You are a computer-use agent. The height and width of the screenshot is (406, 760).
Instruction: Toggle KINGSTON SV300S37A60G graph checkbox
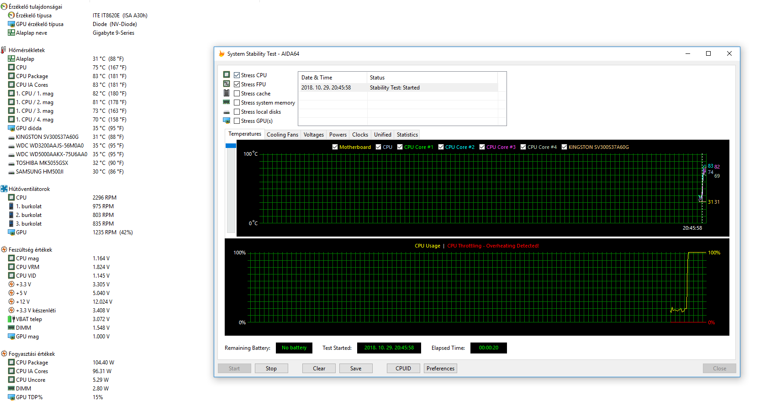click(564, 147)
